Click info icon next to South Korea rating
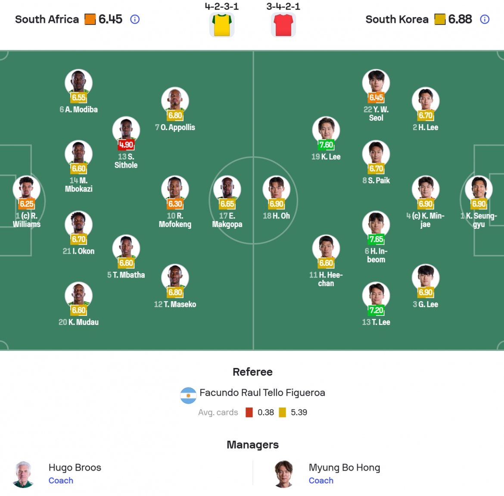Image resolution: width=504 pixels, height=496 pixels. [485, 19]
